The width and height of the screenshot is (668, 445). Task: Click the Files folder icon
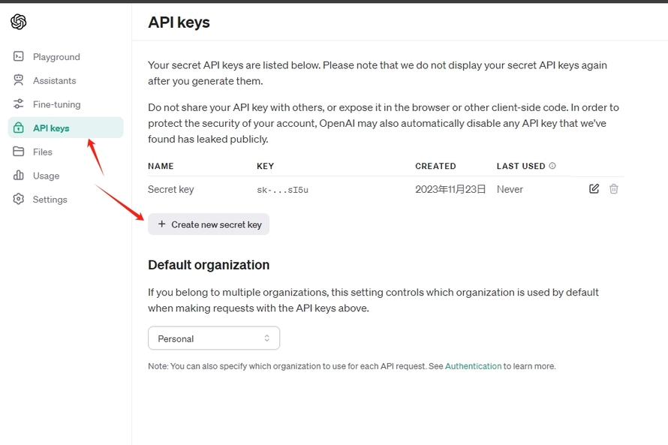(18, 152)
